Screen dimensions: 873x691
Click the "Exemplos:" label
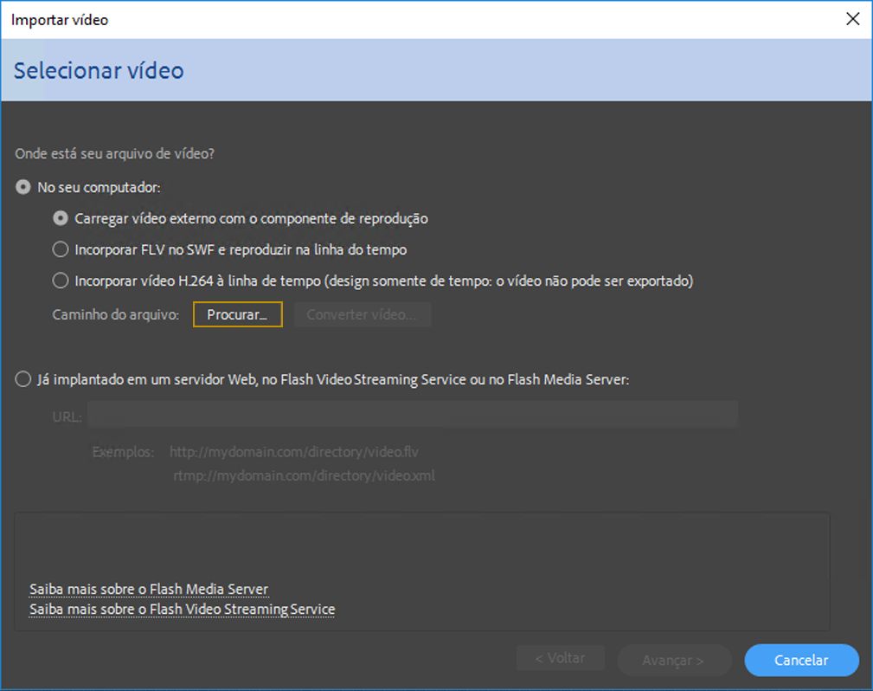tap(123, 452)
